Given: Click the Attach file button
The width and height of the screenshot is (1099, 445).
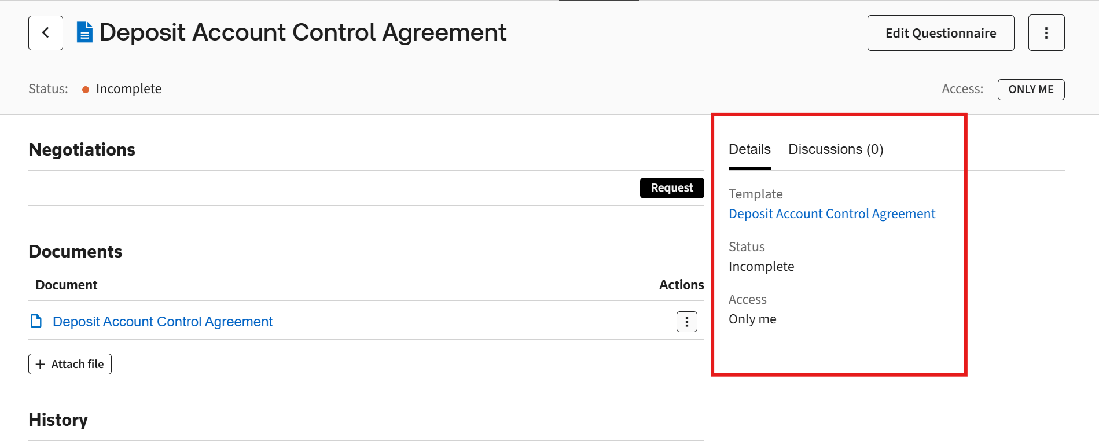Looking at the screenshot, I should point(69,364).
